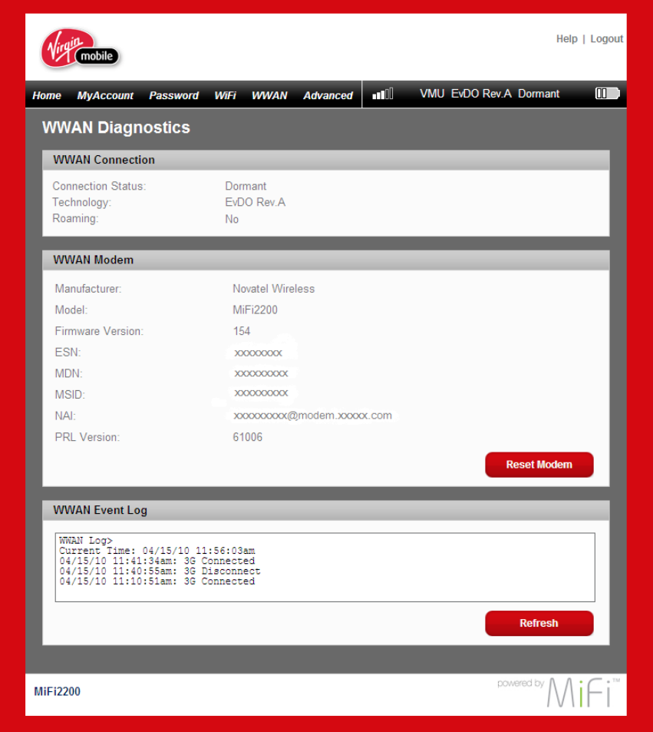Viewport: 653px width, 732px height.
Task: Click the Reset Modem button
Action: pyautogui.click(x=539, y=465)
